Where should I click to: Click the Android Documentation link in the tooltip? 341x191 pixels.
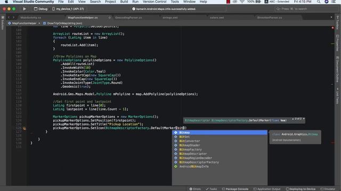tap(287, 140)
